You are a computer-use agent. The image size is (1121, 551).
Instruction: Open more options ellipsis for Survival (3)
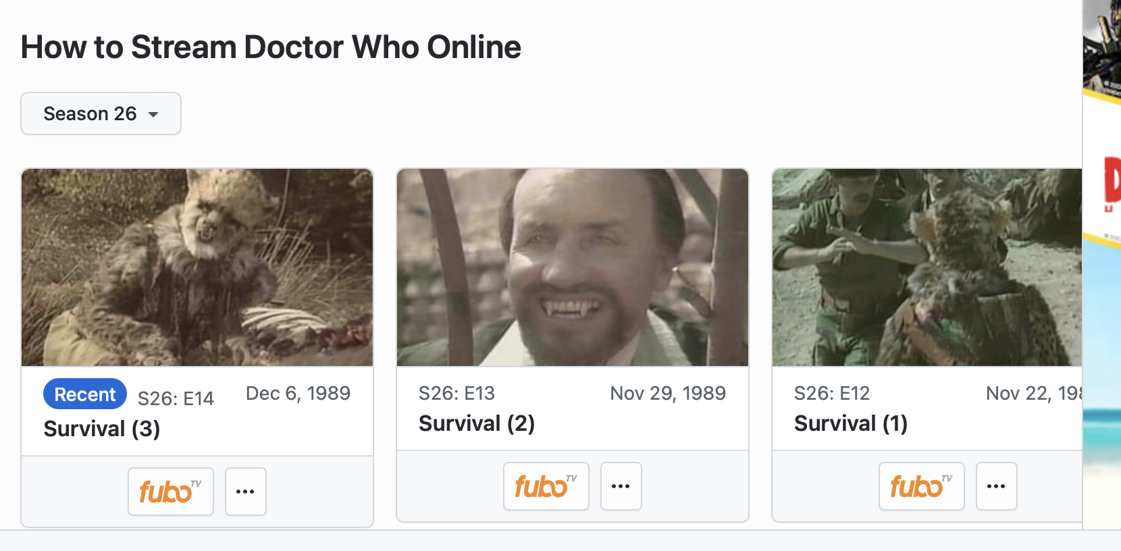point(245,492)
